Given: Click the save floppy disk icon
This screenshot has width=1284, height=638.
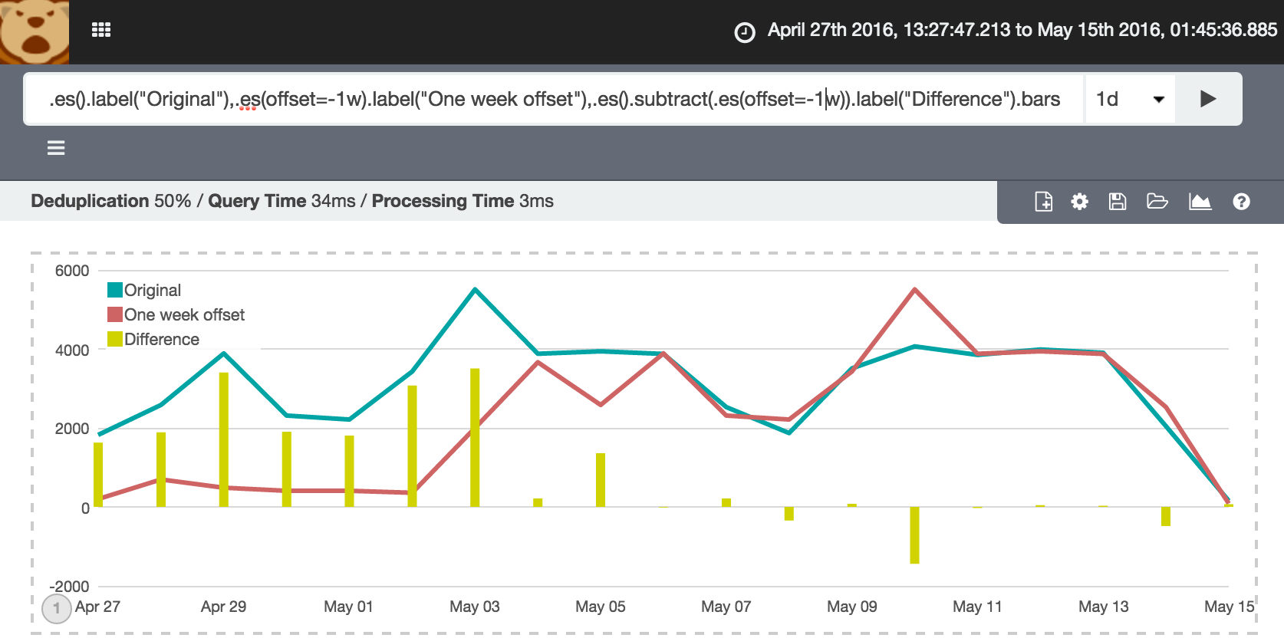Looking at the screenshot, I should click(1118, 202).
